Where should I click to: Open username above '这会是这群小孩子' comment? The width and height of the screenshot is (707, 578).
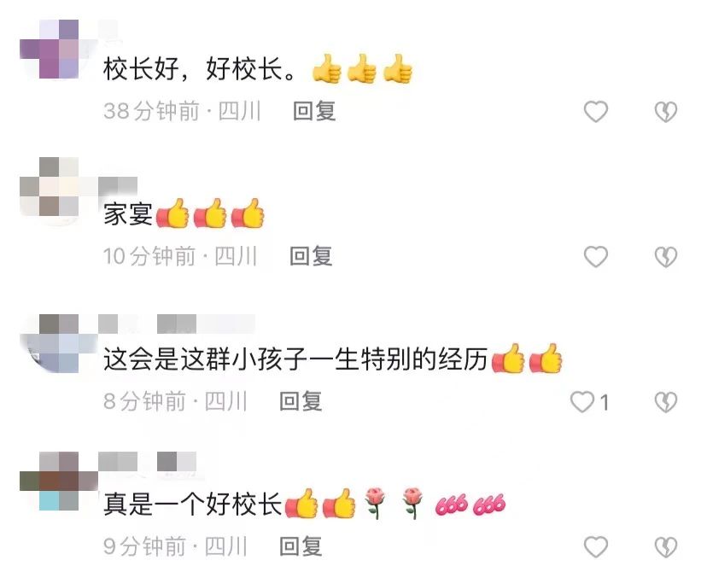[177, 324]
